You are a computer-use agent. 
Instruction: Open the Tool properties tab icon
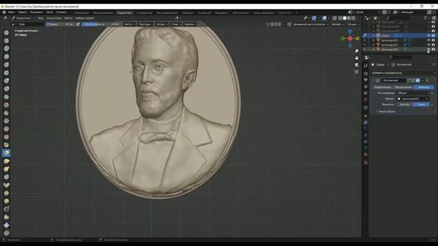365,66
